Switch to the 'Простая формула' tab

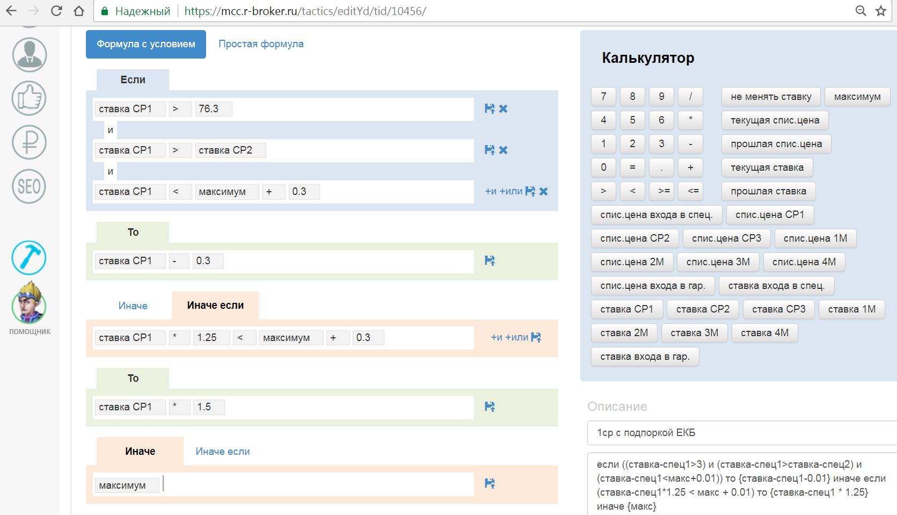tap(261, 44)
